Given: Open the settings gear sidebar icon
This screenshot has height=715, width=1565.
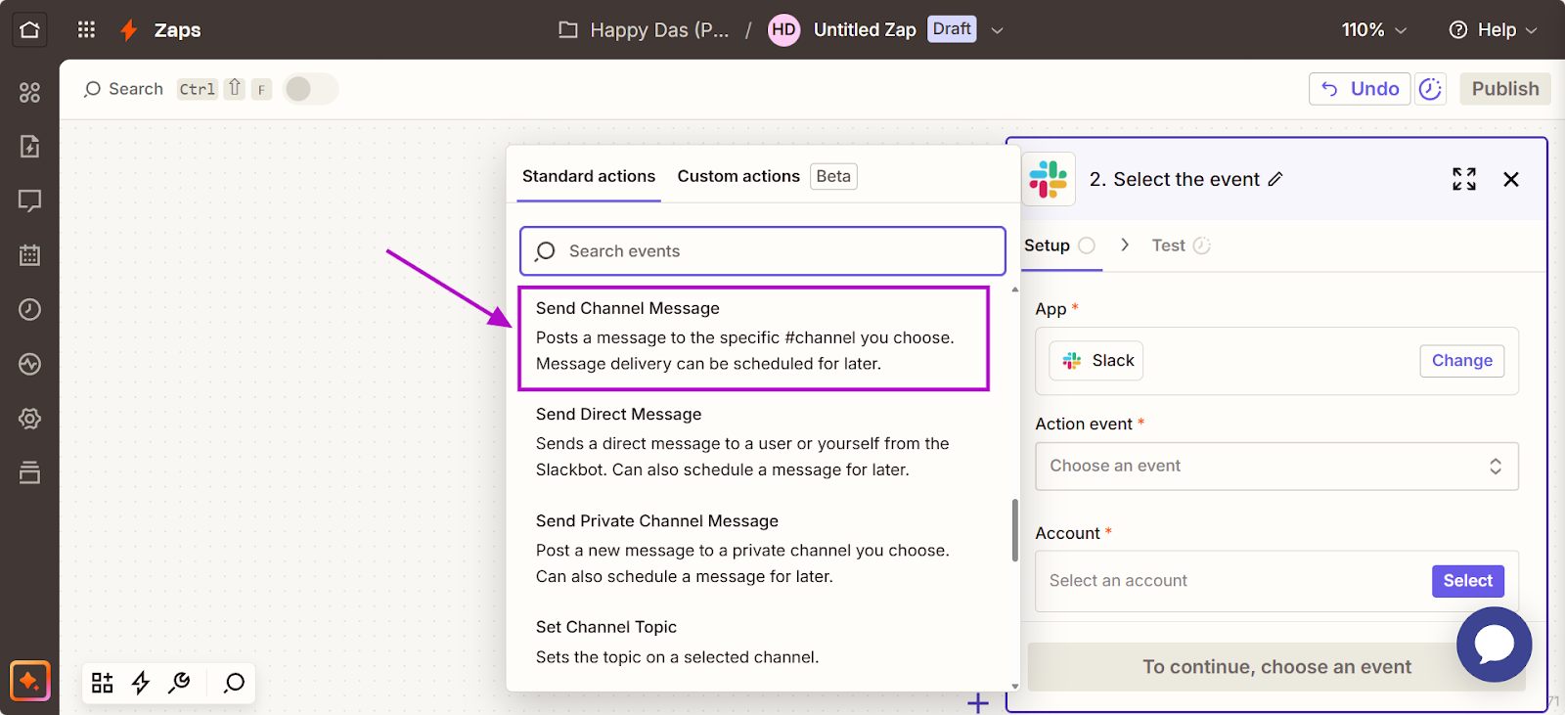Looking at the screenshot, I should [29, 420].
